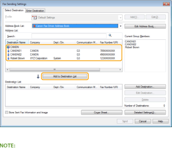Sort address list by Company header
Image resolution: width=172 pixels, height=149 pixels.
point(41,42)
